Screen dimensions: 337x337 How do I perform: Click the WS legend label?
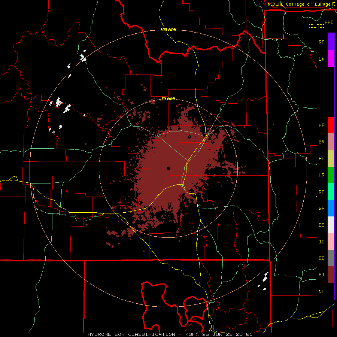point(322,209)
